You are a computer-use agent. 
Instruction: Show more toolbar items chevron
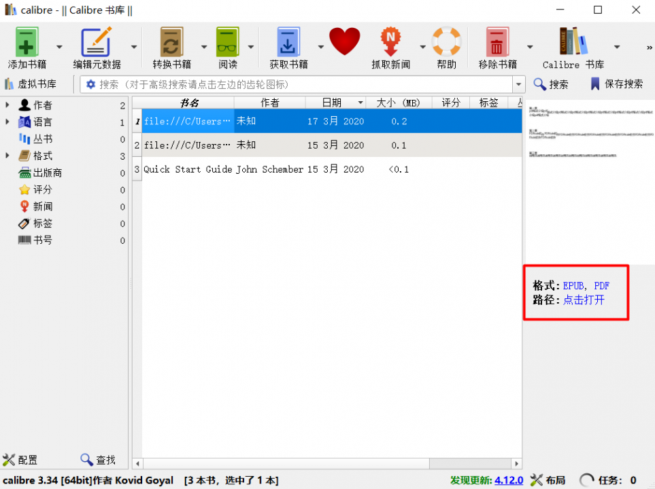click(649, 48)
